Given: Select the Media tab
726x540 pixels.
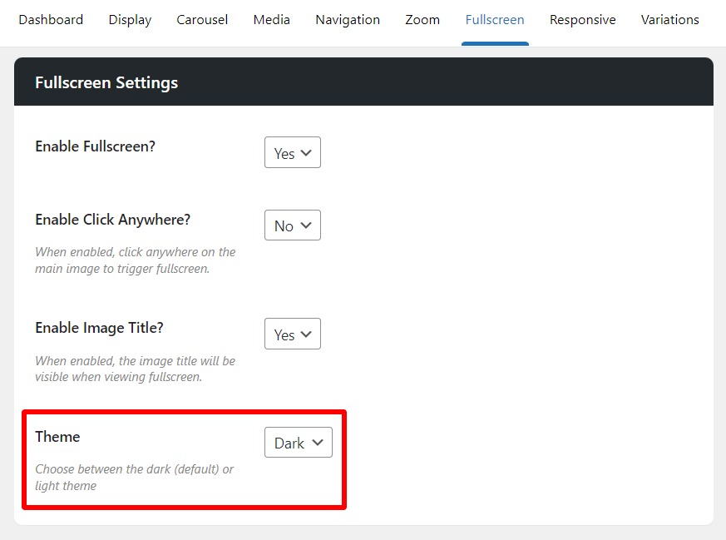Looking at the screenshot, I should pos(271,20).
